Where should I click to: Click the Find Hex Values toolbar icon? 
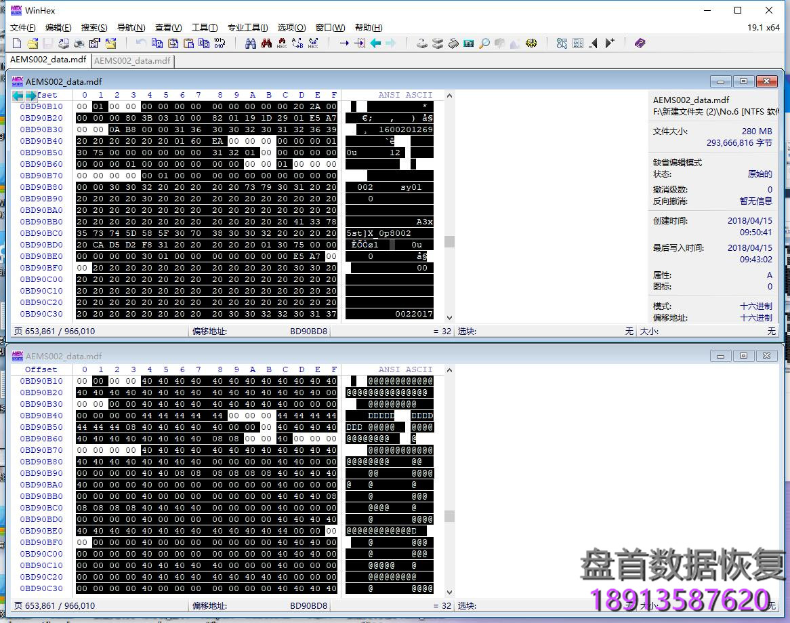281,43
